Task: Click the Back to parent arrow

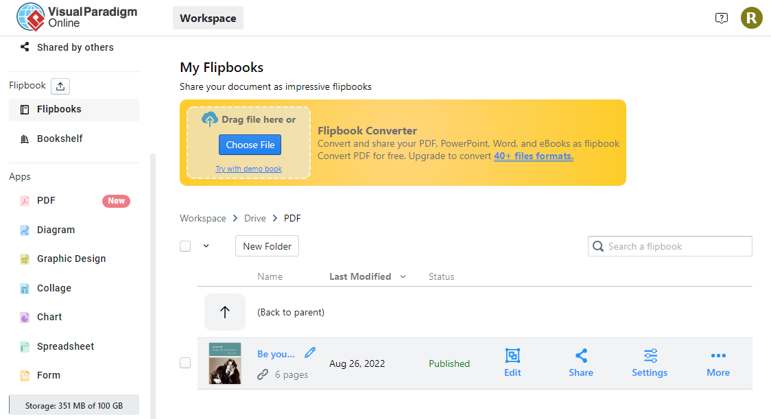Action: pyautogui.click(x=225, y=312)
